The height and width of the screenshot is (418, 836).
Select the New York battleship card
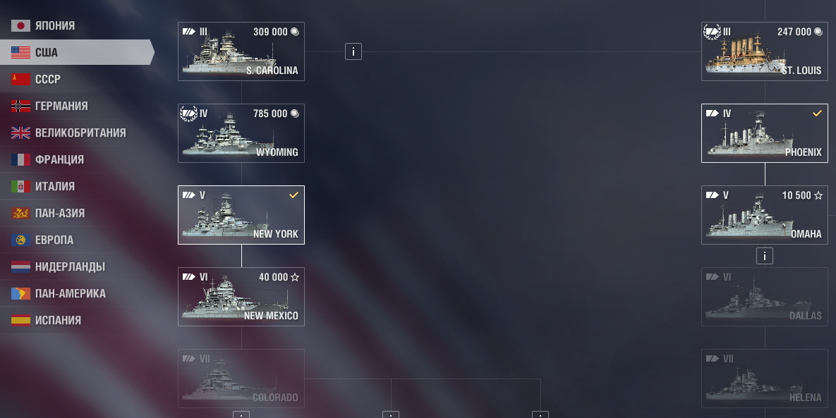[241, 215]
